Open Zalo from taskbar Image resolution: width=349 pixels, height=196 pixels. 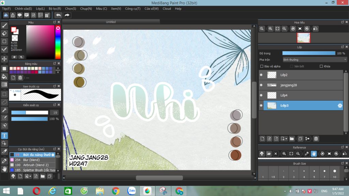[132, 191]
